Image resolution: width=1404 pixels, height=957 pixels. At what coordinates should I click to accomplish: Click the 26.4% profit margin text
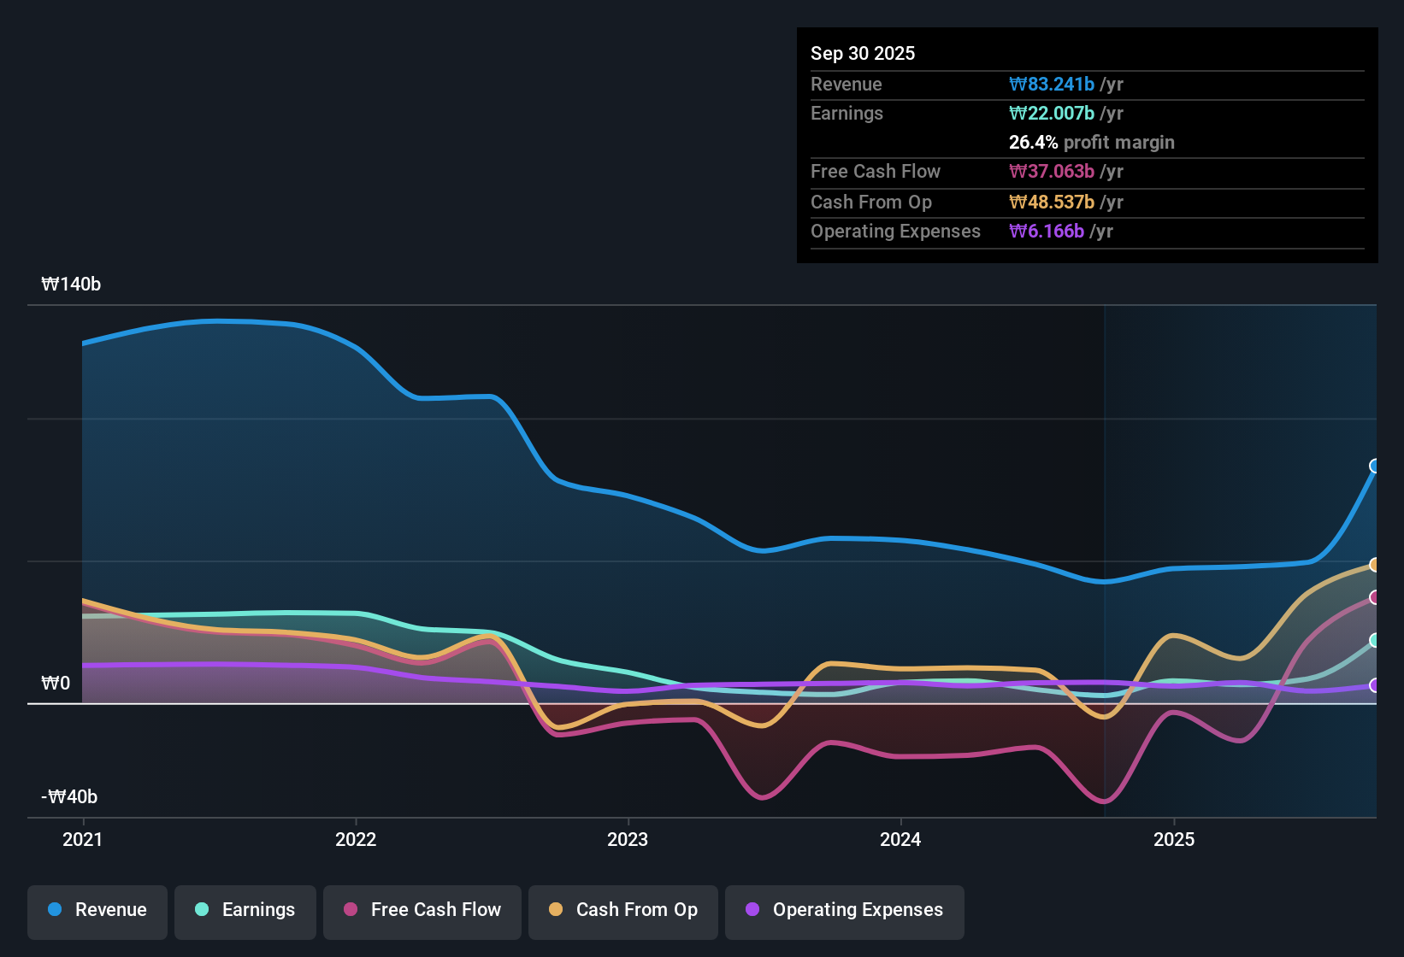pyautogui.click(x=1092, y=142)
